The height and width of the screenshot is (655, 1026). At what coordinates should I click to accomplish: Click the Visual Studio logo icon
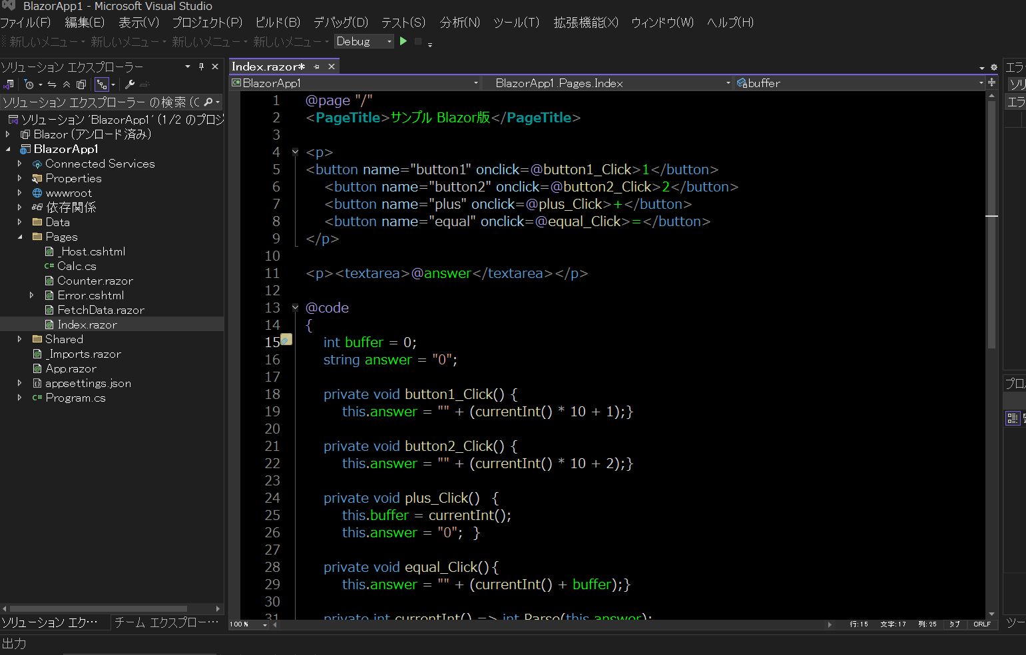click(9, 5)
